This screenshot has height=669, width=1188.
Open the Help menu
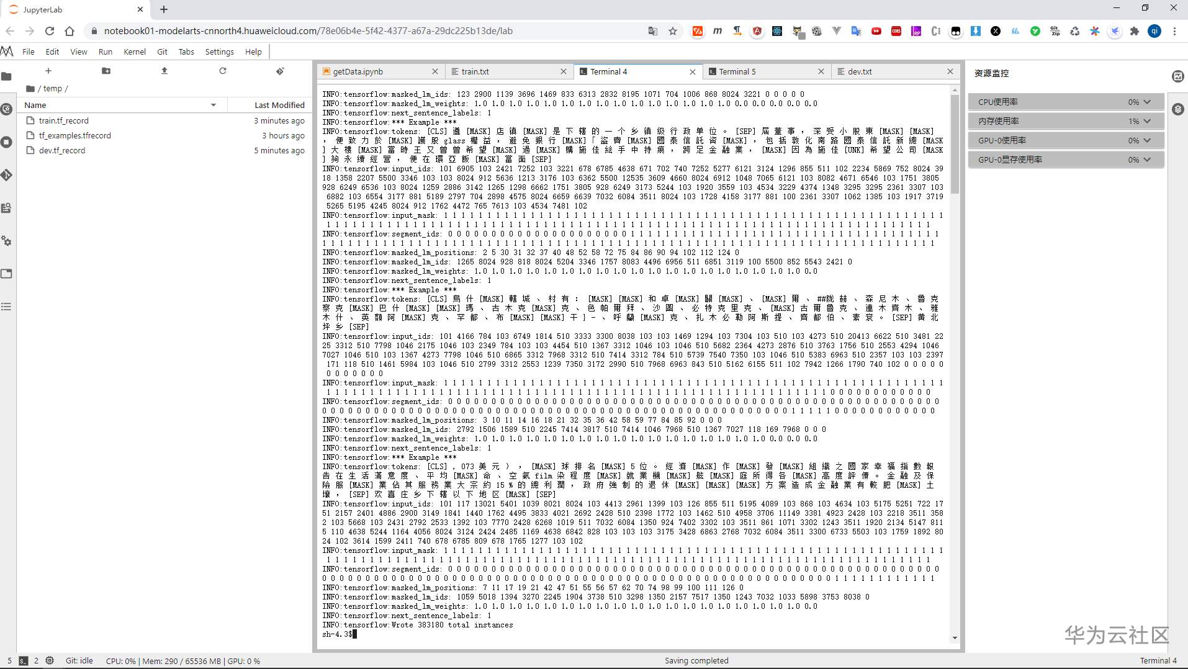253,52
